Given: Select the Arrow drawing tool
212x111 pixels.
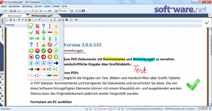Looking at the screenshot, I should pos(39,20).
